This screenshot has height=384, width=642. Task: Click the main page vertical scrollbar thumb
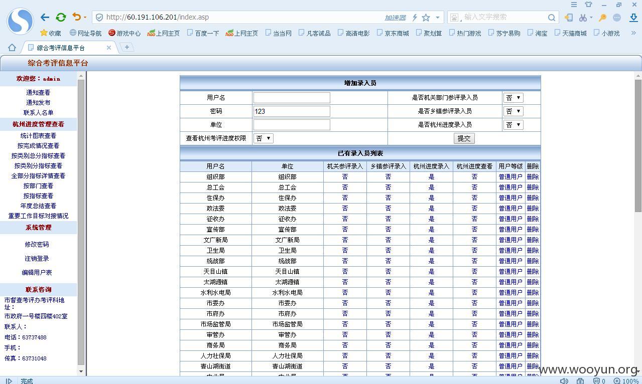coord(638,145)
